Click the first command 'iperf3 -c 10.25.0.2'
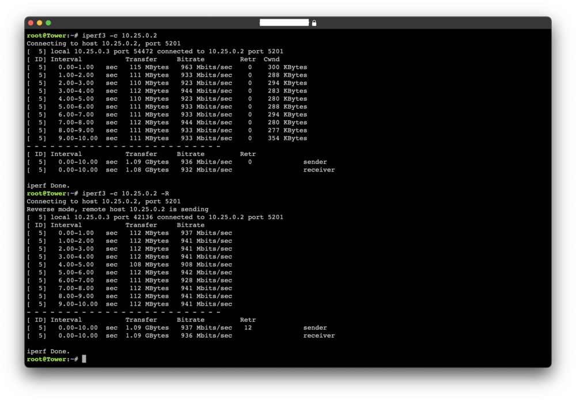Viewport: 576px width, 400px height. (119, 36)
